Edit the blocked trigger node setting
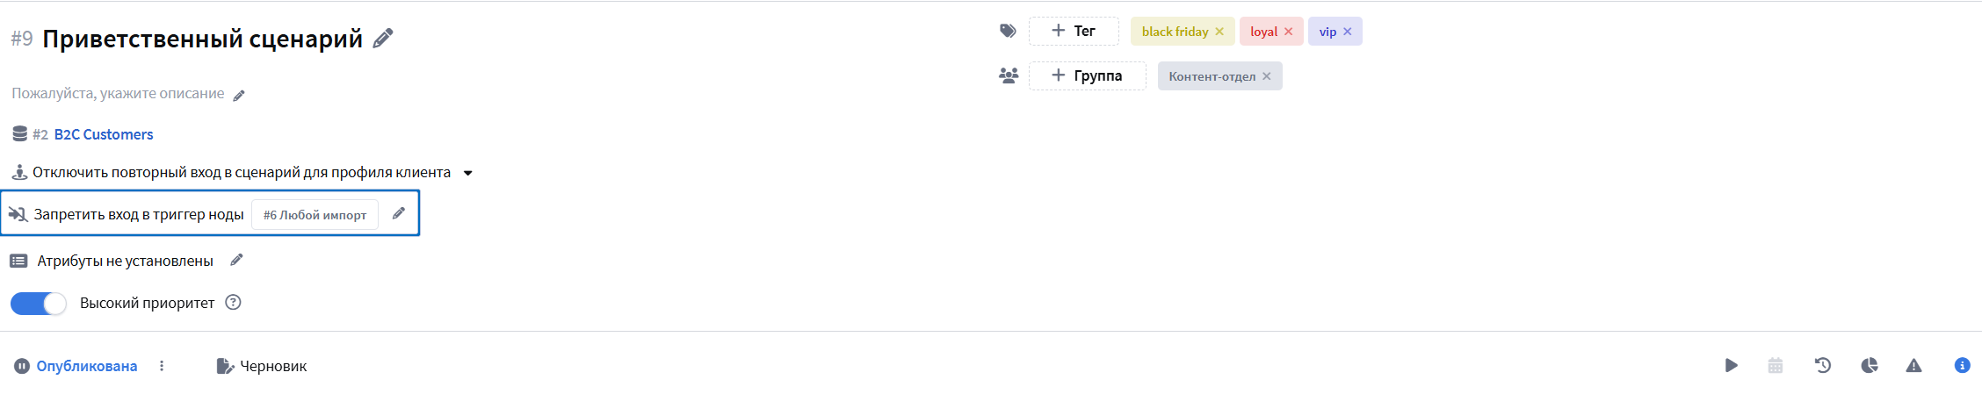The width and height of the screenshot is (1982, 394). [x=399, y=213]
